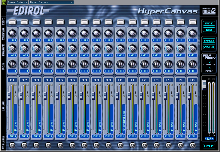
Task: Click the Pan knob on channel 11
Action: coord(133,64)
